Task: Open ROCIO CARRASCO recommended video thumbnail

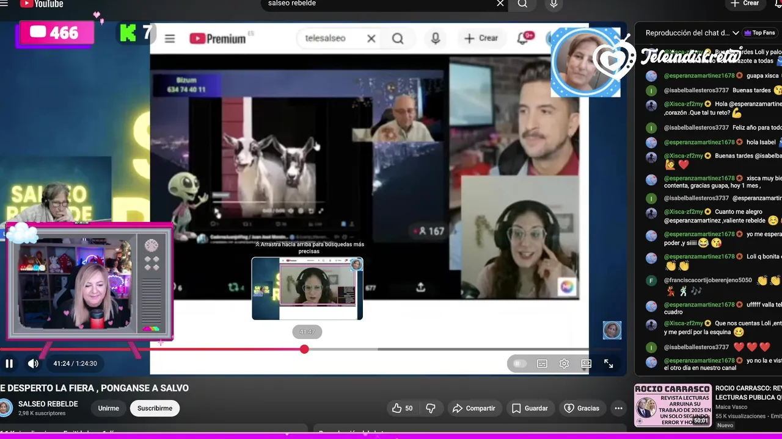Action: click(673, 405)
